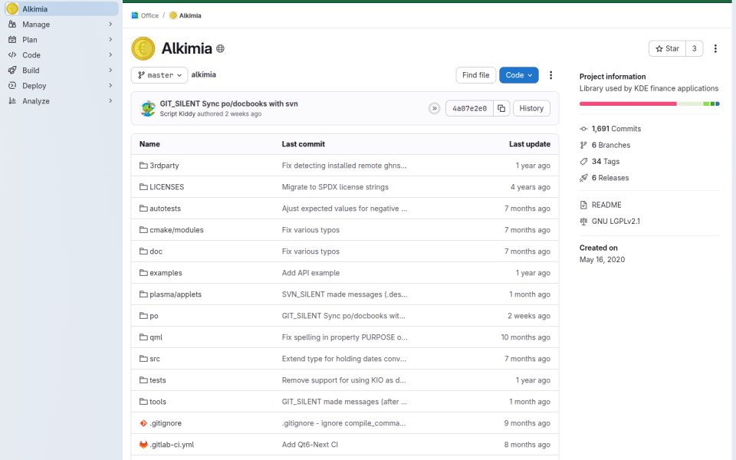The height and width of the screenshot is (460, 736).
Task: Click the blue end of languages bar
Action: coord(718,103)
